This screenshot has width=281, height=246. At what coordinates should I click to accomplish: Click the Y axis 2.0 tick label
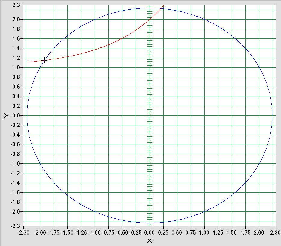[x=16, y=19]
